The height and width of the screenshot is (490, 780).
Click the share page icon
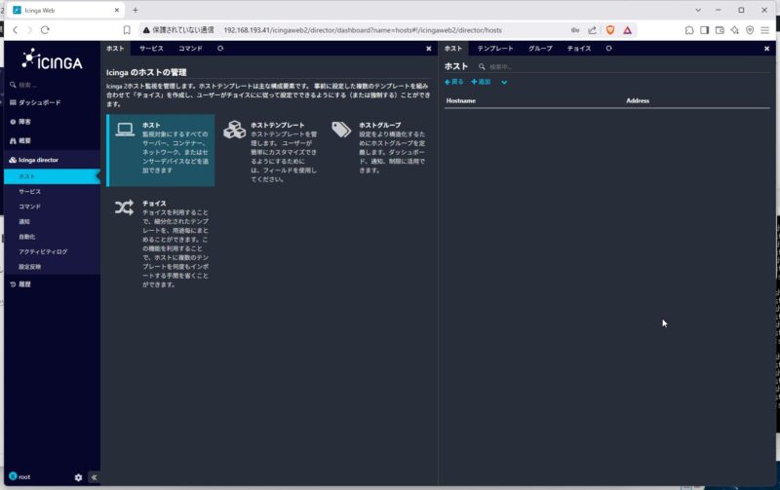coord(592,30)
